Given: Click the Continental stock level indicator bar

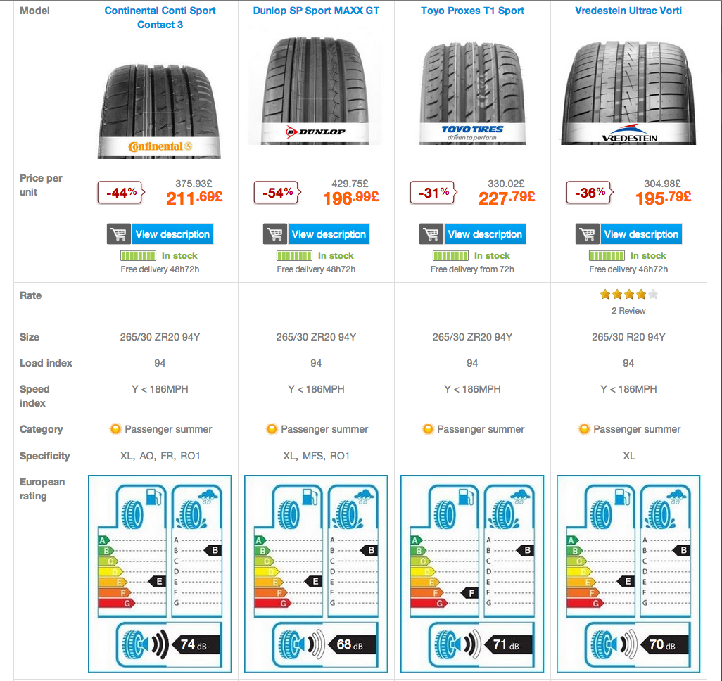Looking at the screenshot, I should click(138, 256).
